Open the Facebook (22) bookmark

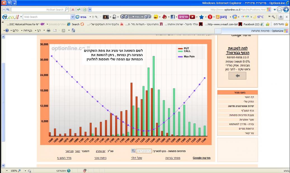click(x=251, y=24)
